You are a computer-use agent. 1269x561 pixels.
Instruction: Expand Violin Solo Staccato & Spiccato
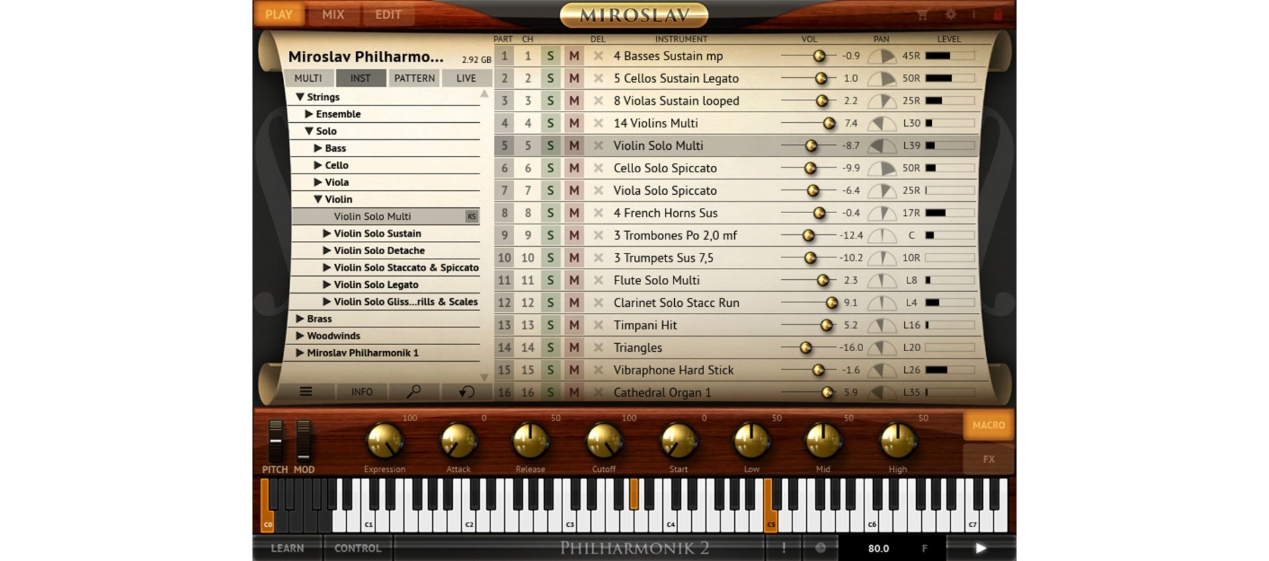327,268
